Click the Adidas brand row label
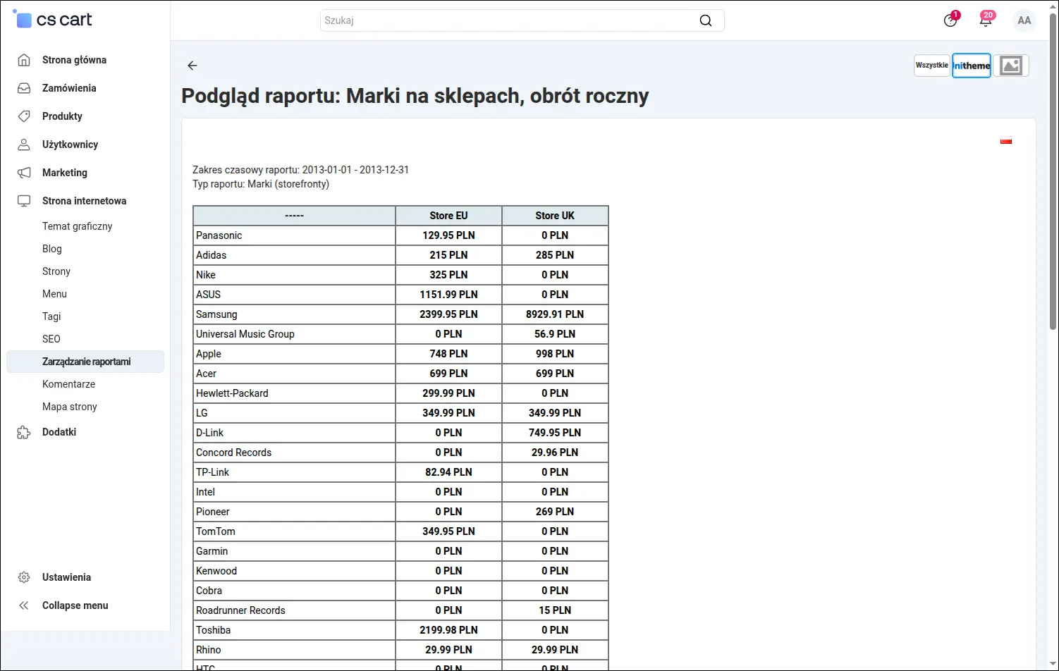The height and width of the screenshot is (671, 1059). (x=212, y=255)
